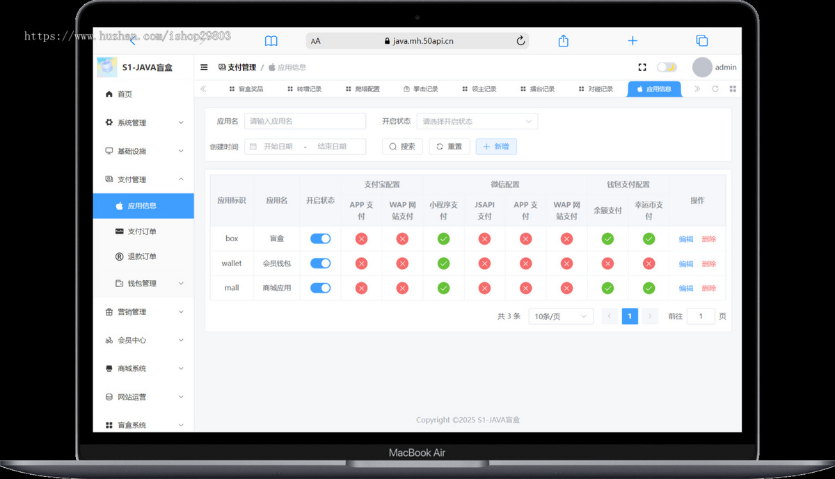Click the admin avatar icon
The image size is (835, 479).
(x=702, y=67)
